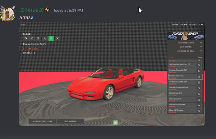This screenshot has height=139, width=216.
Task: Click the Търси... search input field
Action: 183,57
